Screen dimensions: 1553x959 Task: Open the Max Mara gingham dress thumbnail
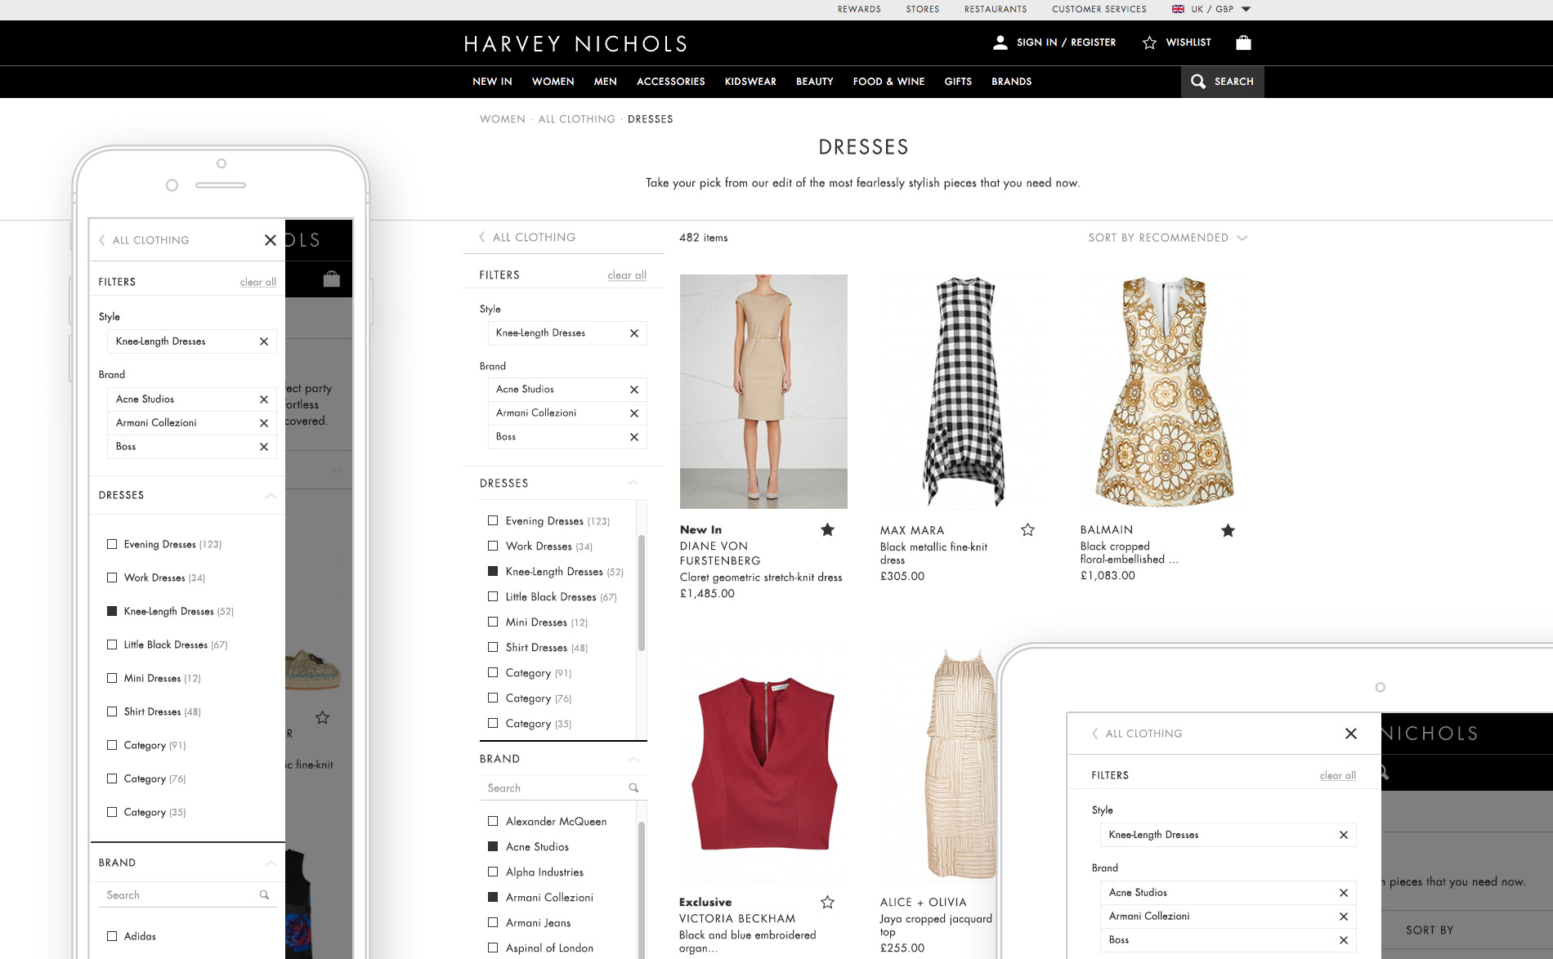[x=964, y=391]
